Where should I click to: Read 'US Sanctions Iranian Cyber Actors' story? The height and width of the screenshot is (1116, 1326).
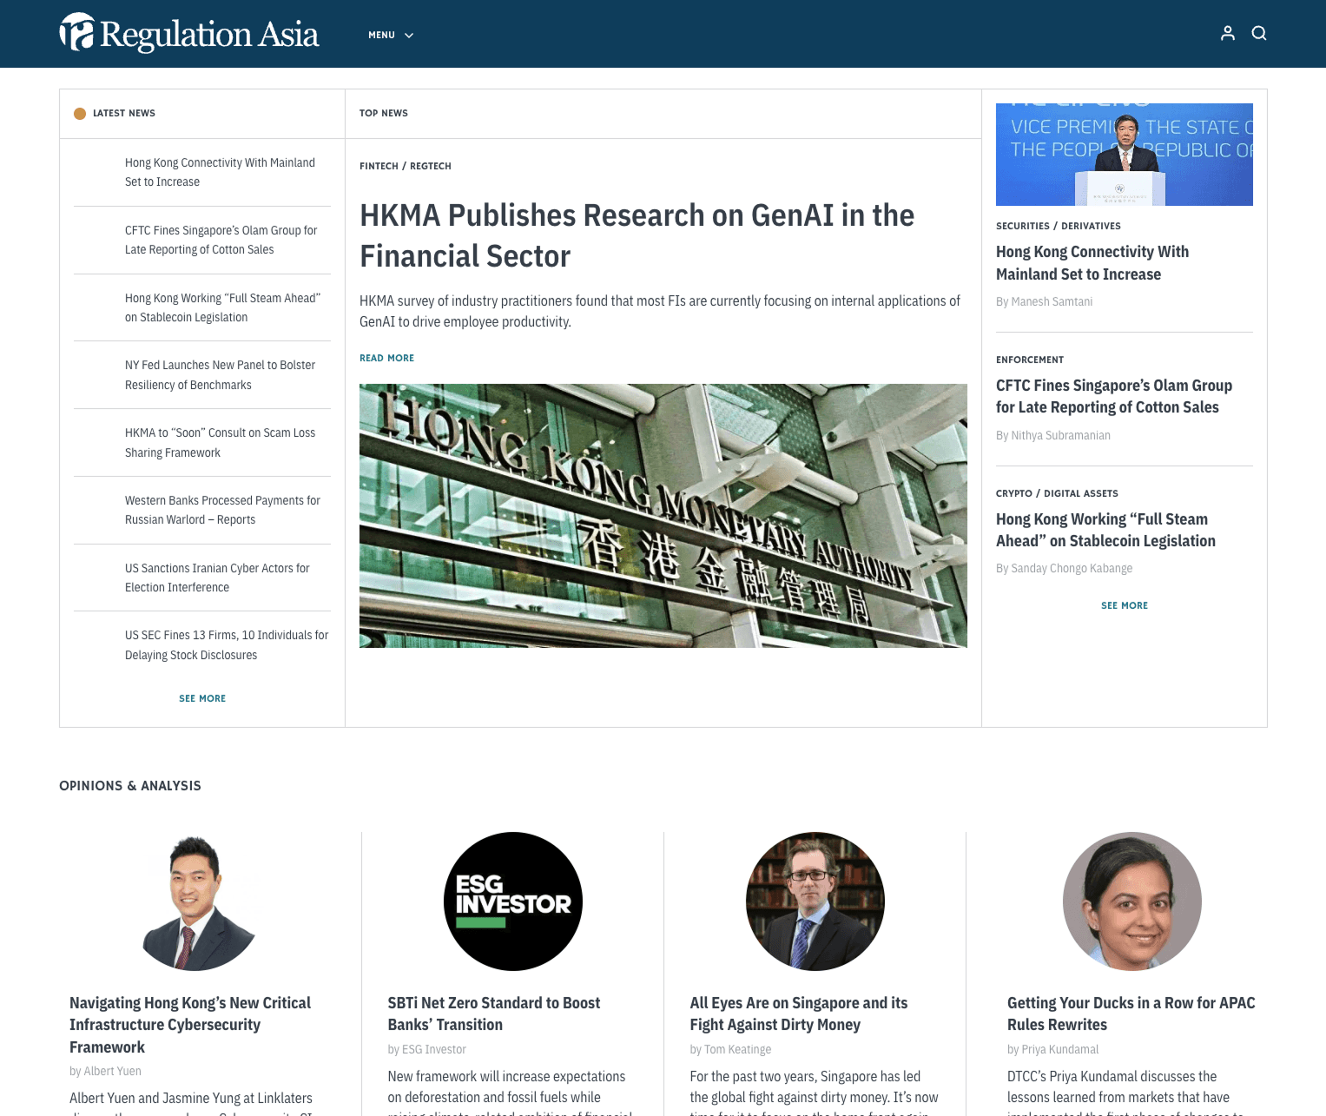pyautogui.click(x=217, y=578)
